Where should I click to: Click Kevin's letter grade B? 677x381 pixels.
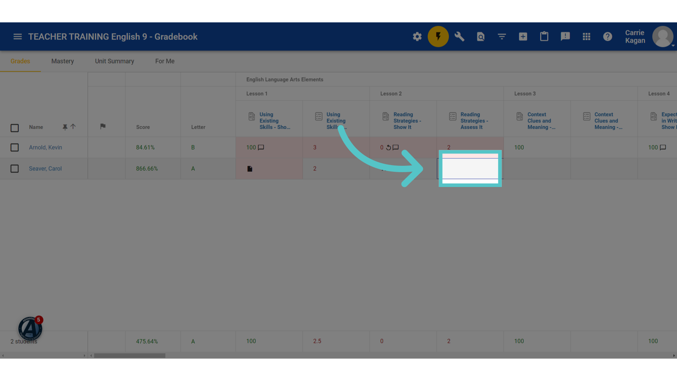coord(193,147)
